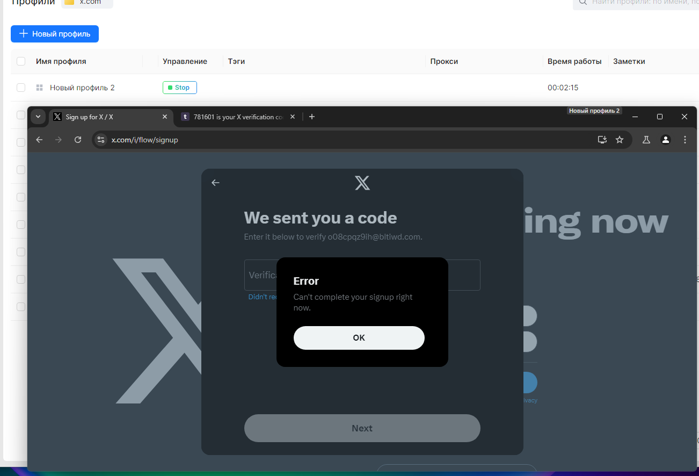This screenshot has width=699, height=476.
Task: Dismiss the error with OK
Action: pyautogui.click(x=359, y=338)
